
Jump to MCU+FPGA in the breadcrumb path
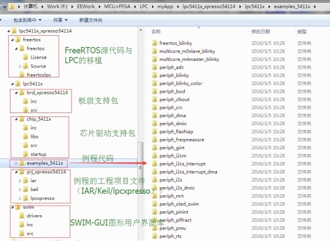tap(117, 7)
